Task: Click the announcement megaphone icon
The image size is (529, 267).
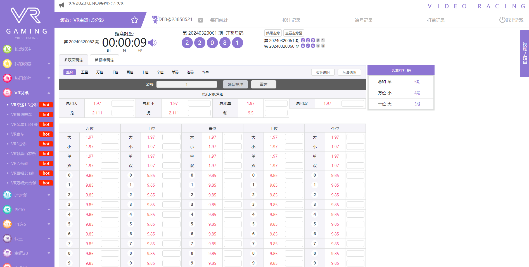Action: [61, 4]
